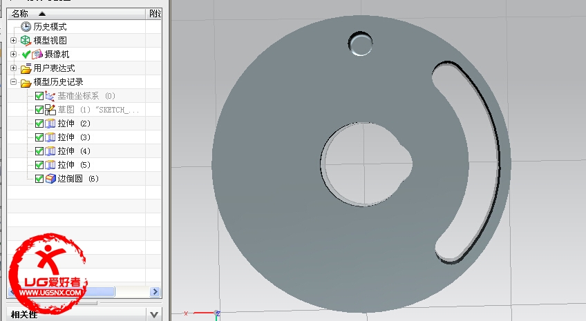Expand the 用户表达式 tree node
This screenshot has height=321, width=586.
tap(14, 68)
